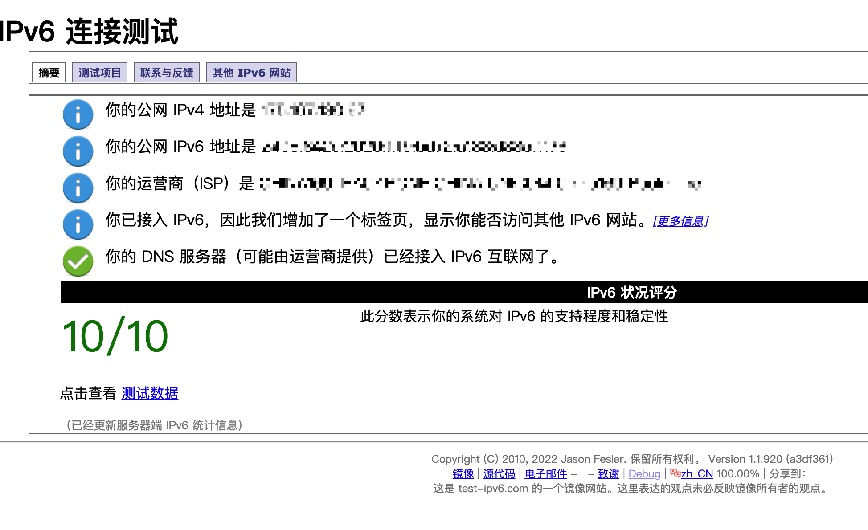Open the 镜像 footer link

coord(463,474)
